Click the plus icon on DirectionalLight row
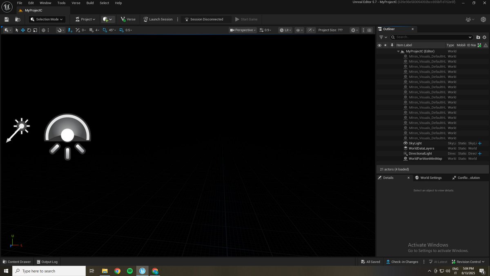Image resolution: width=490 pixels, height=276 pixels. 480,153
